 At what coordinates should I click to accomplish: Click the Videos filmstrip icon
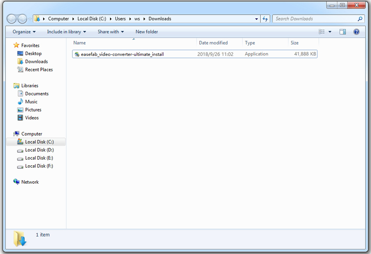coord(21,118)
